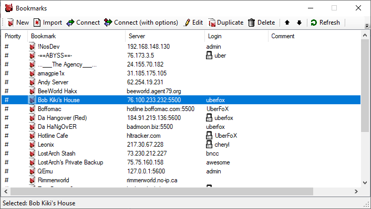371x209 pixels.
Task: Click login icon beside cheryl
Action: [209, 145]
